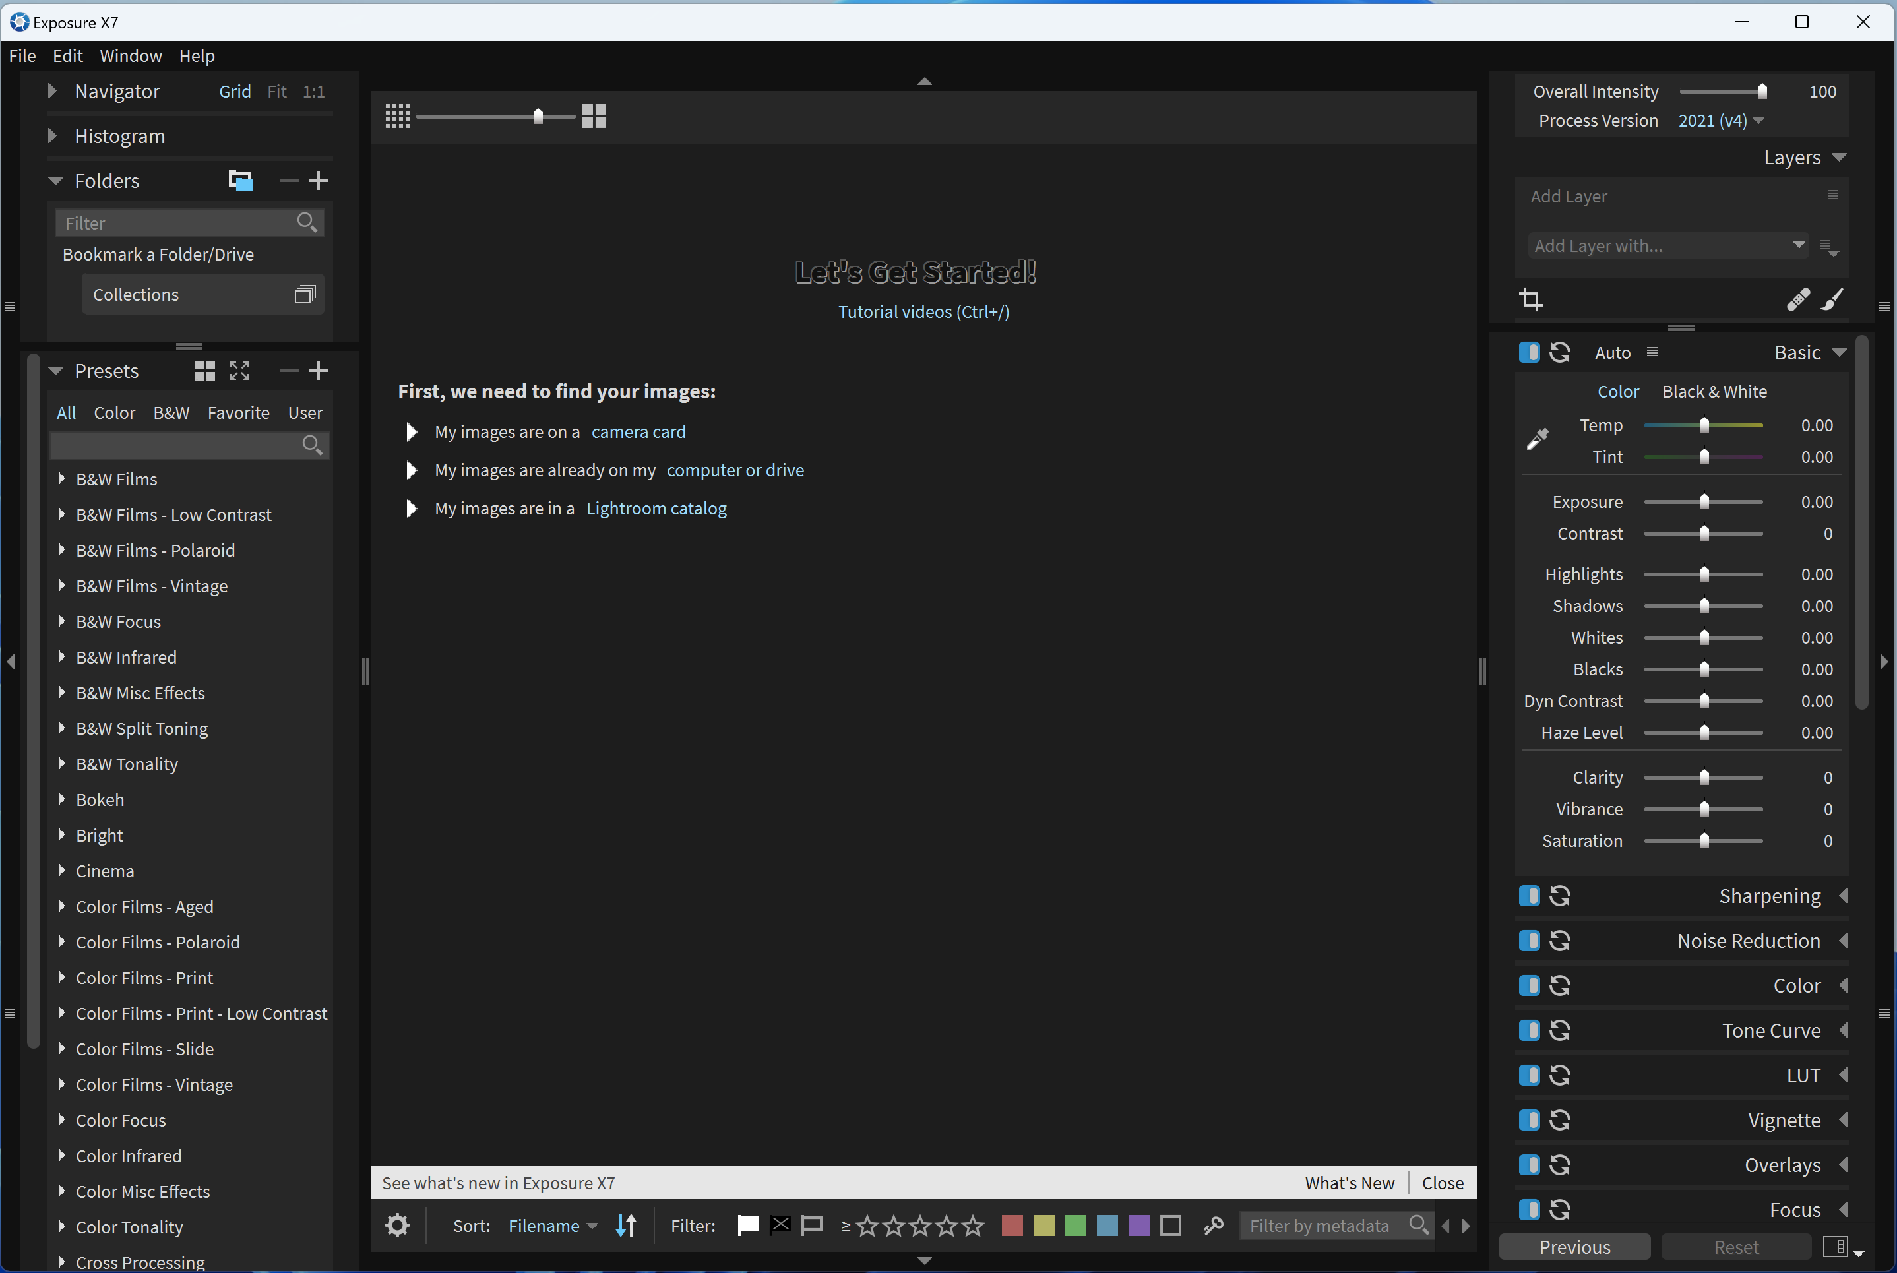Open the Window menu
The width and height of the screenshot is (1897, 1273).
point(131,56)
